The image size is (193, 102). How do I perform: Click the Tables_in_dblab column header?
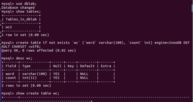[x=21, y=19]
